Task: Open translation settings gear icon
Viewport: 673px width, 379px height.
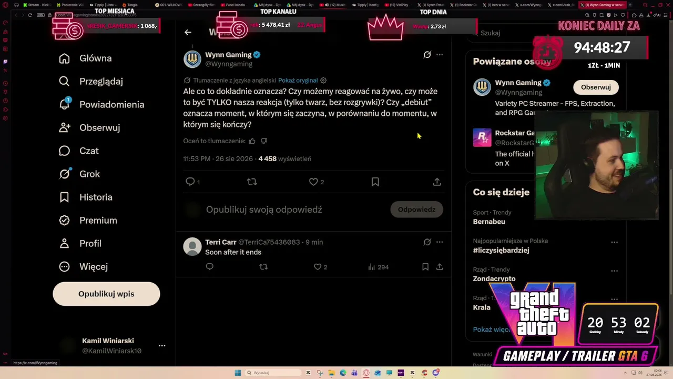Action: coord(323,81)
